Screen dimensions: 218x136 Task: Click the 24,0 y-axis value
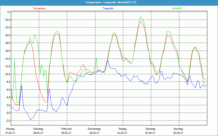(8, 20)
